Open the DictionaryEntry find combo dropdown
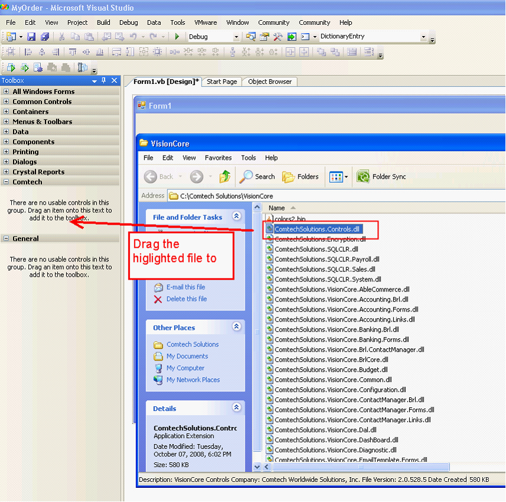Viewport: 506px width, 502px height. pyautogui.click(x=423, y=37)
